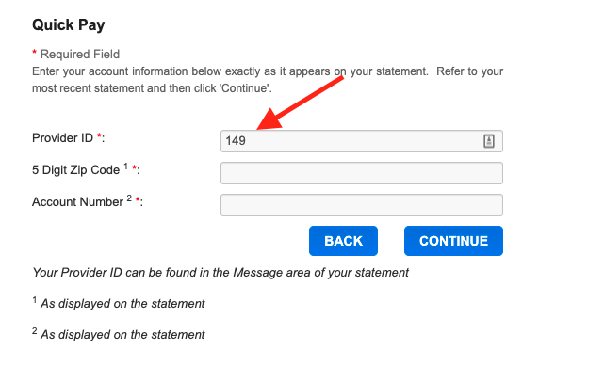Screen dimensions: 604x381
Task: Click superscript 1 beside Zip Code label
Action: 125,167
